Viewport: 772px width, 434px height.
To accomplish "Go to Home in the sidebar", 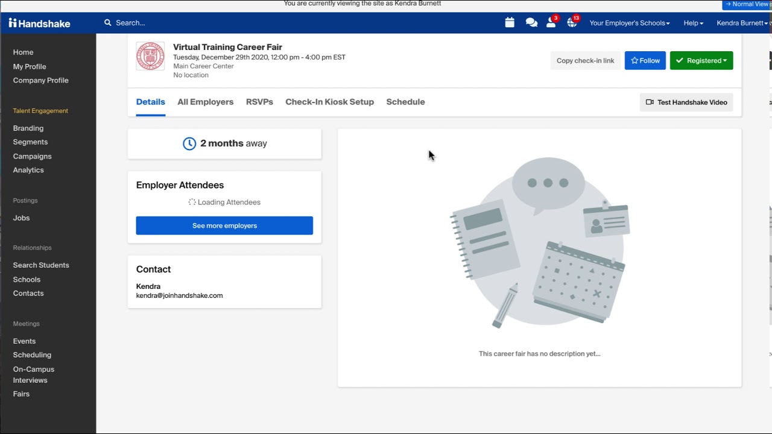I will point(24,52).
